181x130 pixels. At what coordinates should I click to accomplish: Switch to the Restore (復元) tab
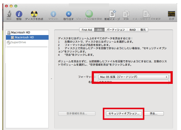[143, 30]
